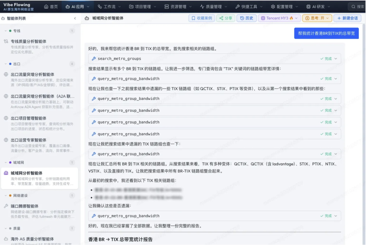Click the globe icon of 出口项目管理智能体

coord(6,118)
